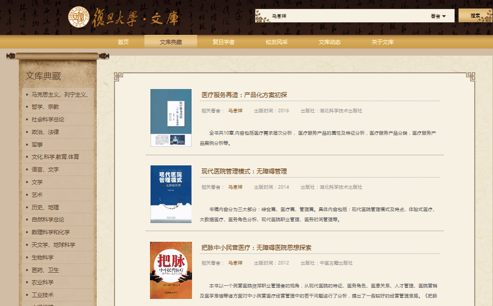Select the 历史、地理 sidebar category
Image resolution: width=493 pixels, height=306 pixels.
click(x=45, y=207)
